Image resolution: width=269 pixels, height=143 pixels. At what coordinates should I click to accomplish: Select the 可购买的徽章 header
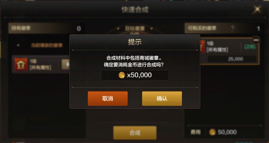(223, 28)
